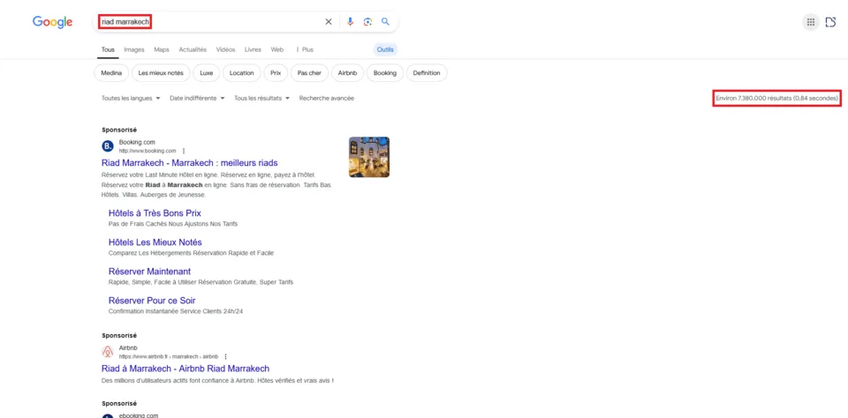Select the Location filter chip
The height and width of the screenshot is (418, 848).
(241, 73)
